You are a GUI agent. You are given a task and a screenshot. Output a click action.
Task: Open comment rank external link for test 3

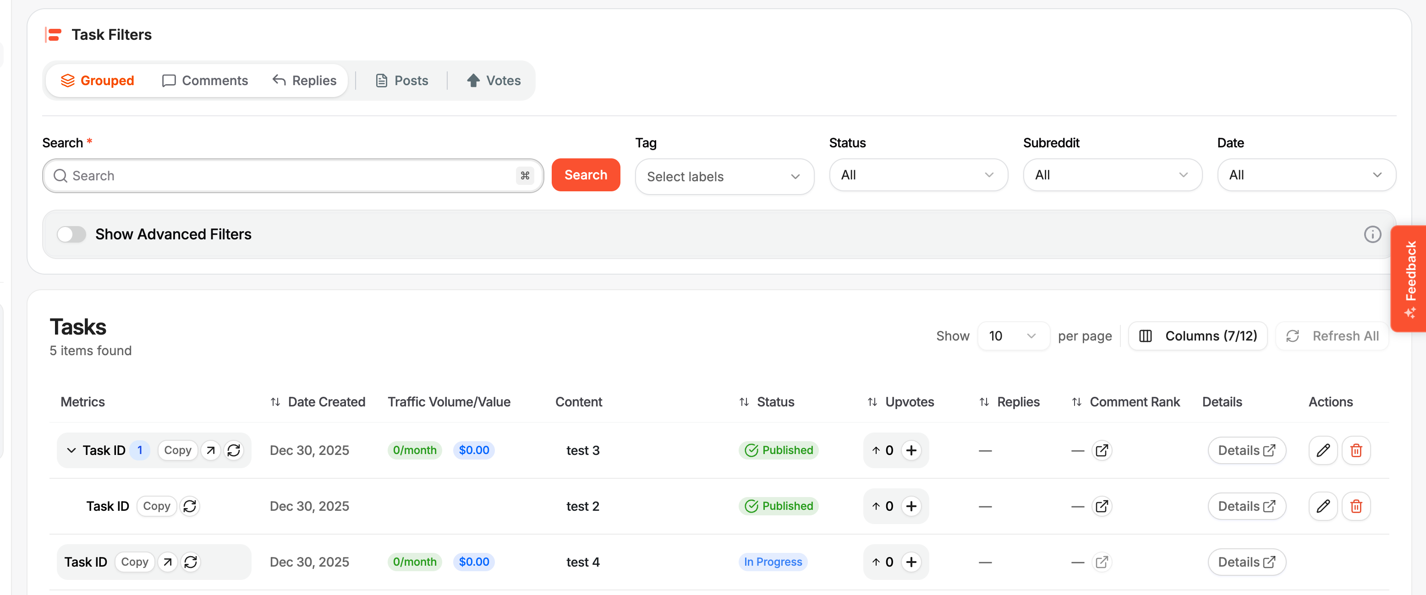[1101, 450]
